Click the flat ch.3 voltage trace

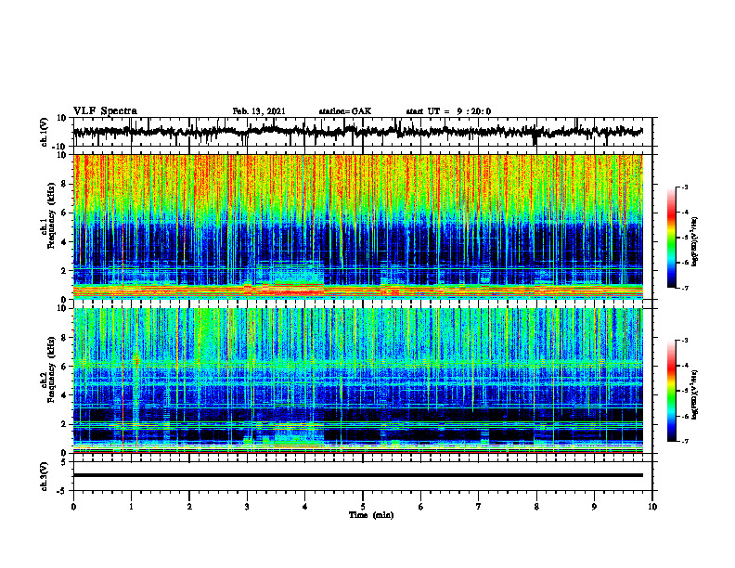(x=357, y=475)
